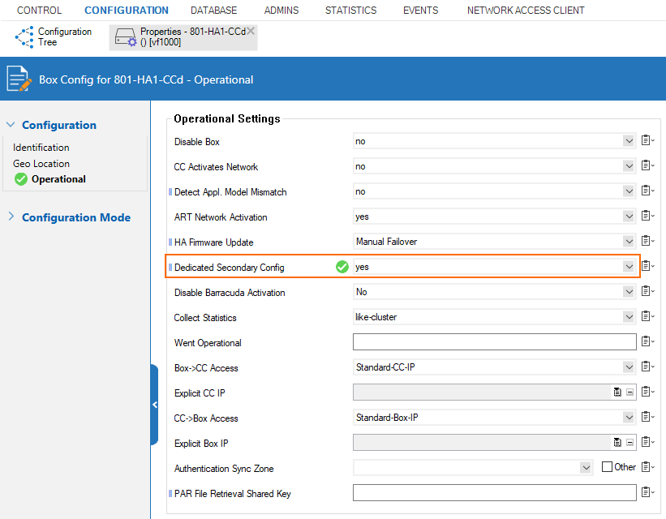Collapse the Configuration section in sidebar
This screenshot has width=666, height=519.
click(11, 124)
